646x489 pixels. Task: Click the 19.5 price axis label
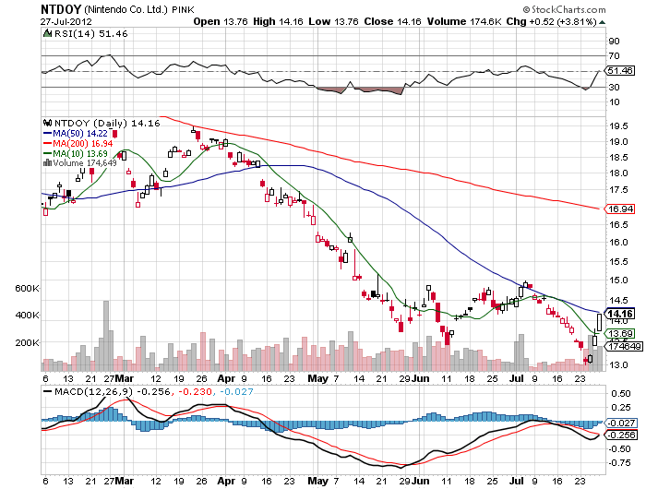[618, 126]
